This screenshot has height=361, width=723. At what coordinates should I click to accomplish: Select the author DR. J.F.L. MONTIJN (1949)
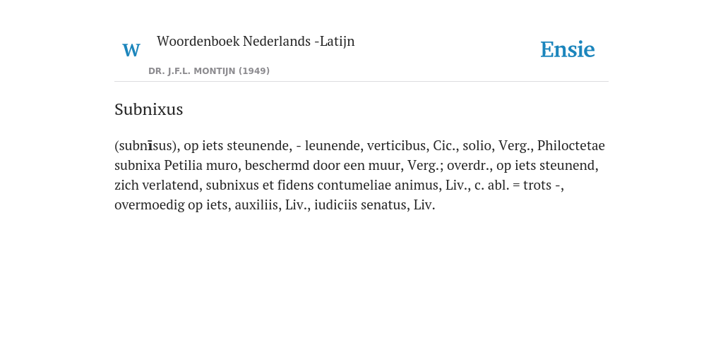[209, 71]
